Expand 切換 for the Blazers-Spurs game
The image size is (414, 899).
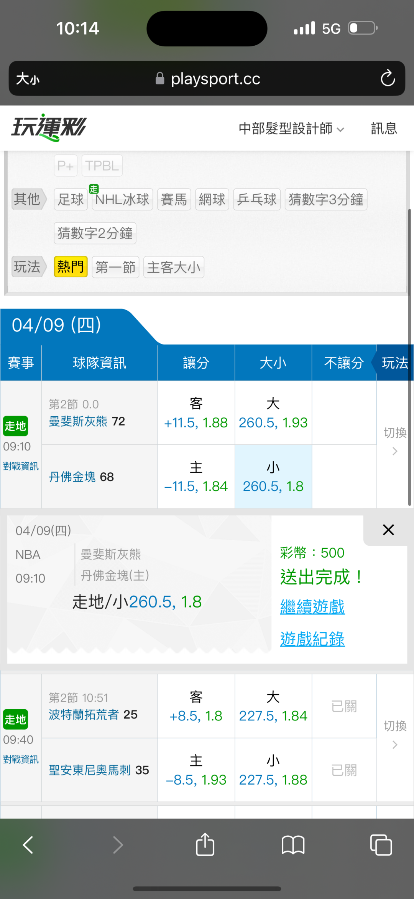tap(395, 734)
